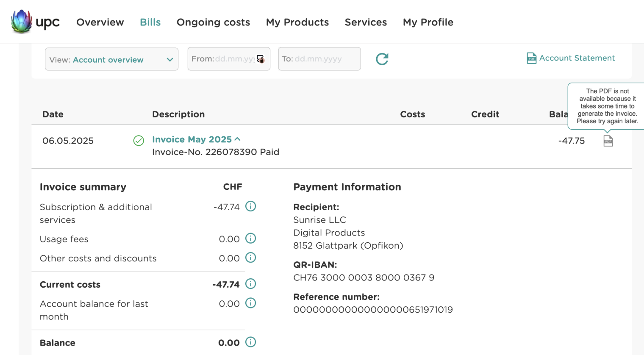
Task: Download the PDF for the May invoice
Action: point(608,141)
